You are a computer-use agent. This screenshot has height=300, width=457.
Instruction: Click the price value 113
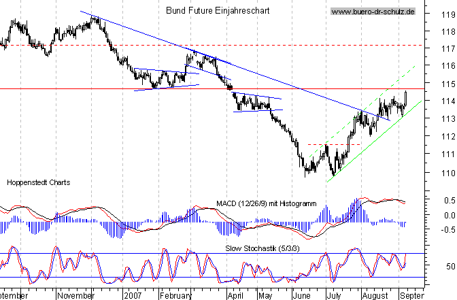click(449, 119)
